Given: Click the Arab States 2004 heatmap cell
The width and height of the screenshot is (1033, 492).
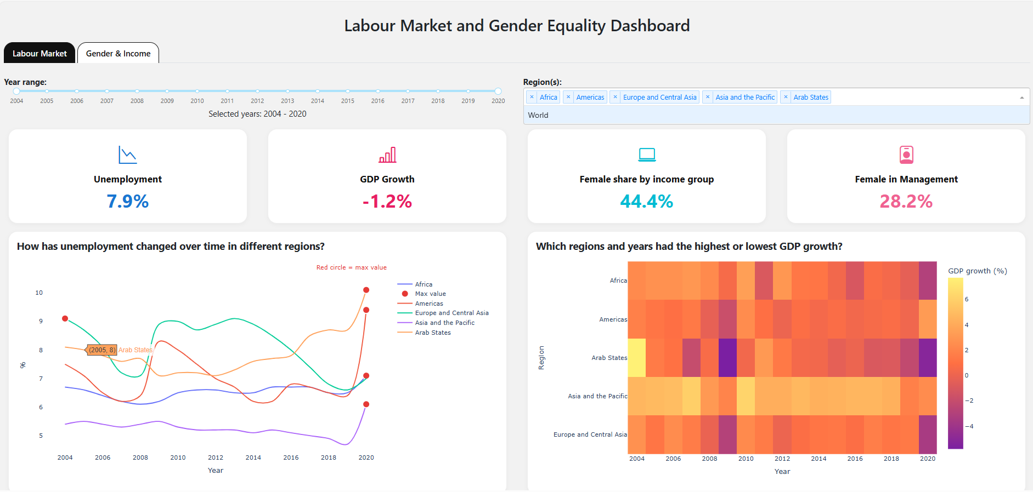Looking at the screenshot, I should pos(636,358).
